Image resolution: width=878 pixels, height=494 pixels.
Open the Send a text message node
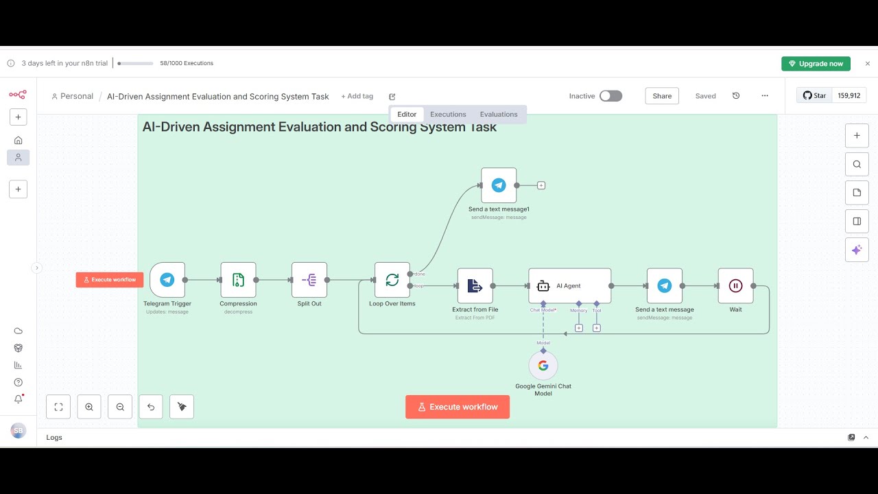pos(665,285)
